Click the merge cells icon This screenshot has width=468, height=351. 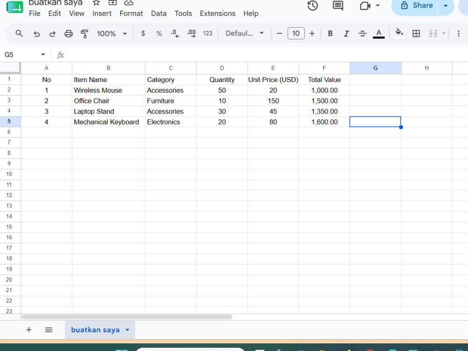[433, 33]
